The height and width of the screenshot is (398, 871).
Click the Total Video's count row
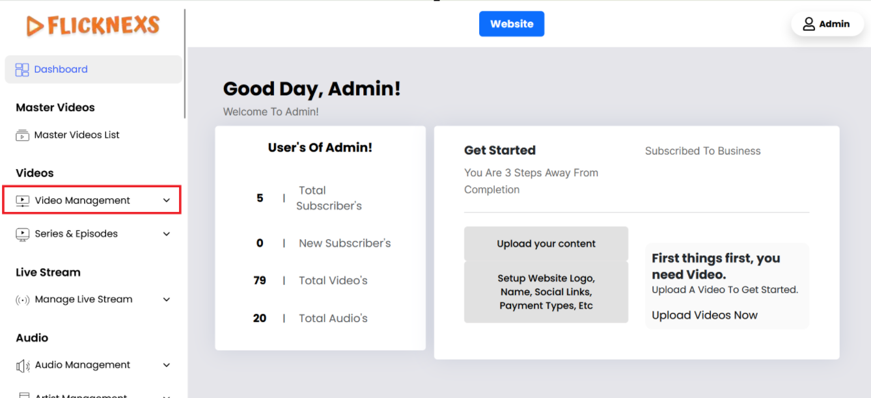[312, 281]
